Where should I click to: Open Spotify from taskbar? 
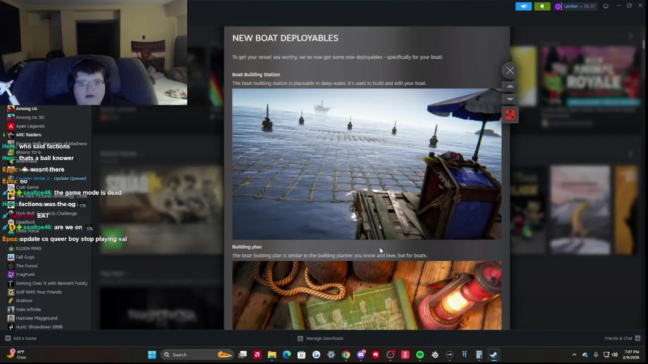pos(420,354)
